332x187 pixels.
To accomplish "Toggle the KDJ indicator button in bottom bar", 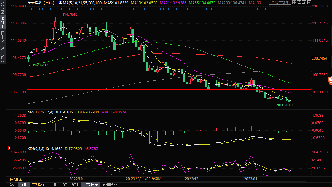I will [64, 185].
